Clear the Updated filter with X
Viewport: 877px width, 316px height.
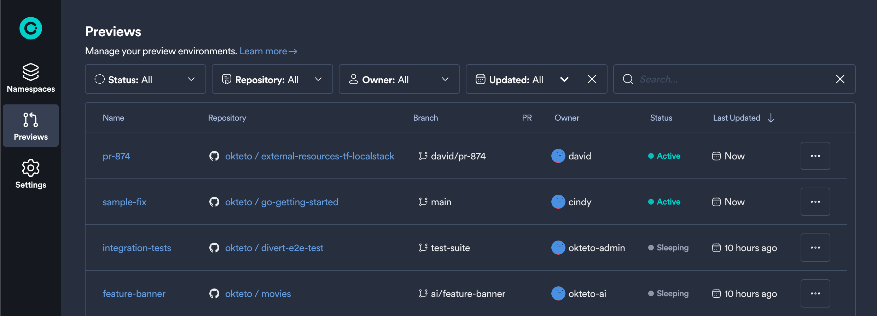592,79
